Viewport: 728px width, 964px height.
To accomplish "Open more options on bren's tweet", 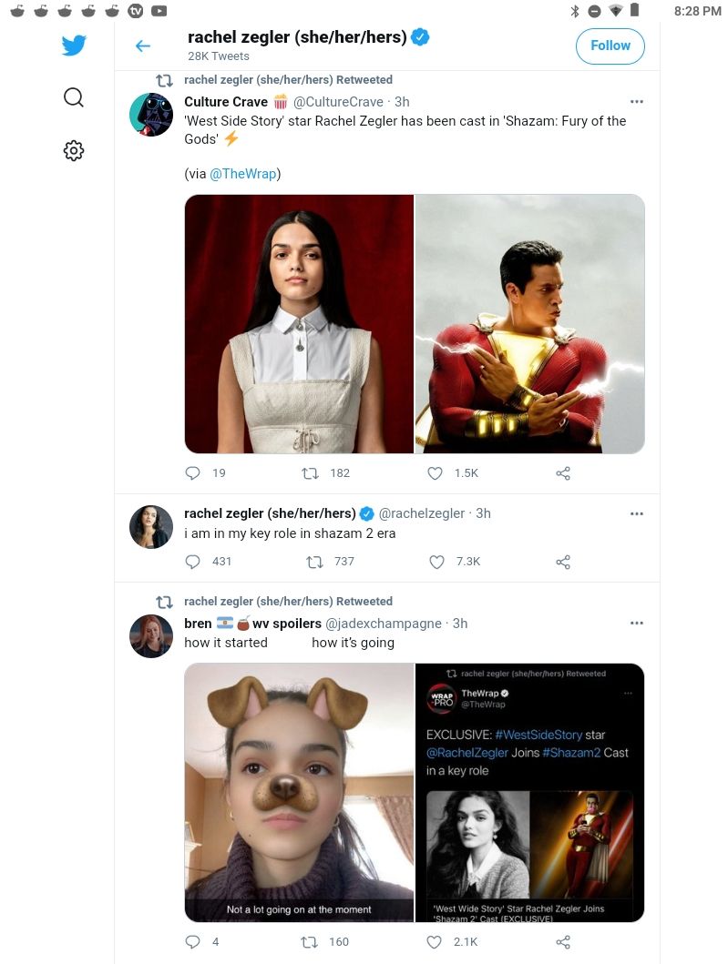I will tap(637, 624).
